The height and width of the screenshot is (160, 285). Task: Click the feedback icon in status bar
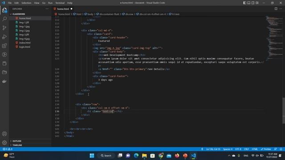[x=276, y=149]
